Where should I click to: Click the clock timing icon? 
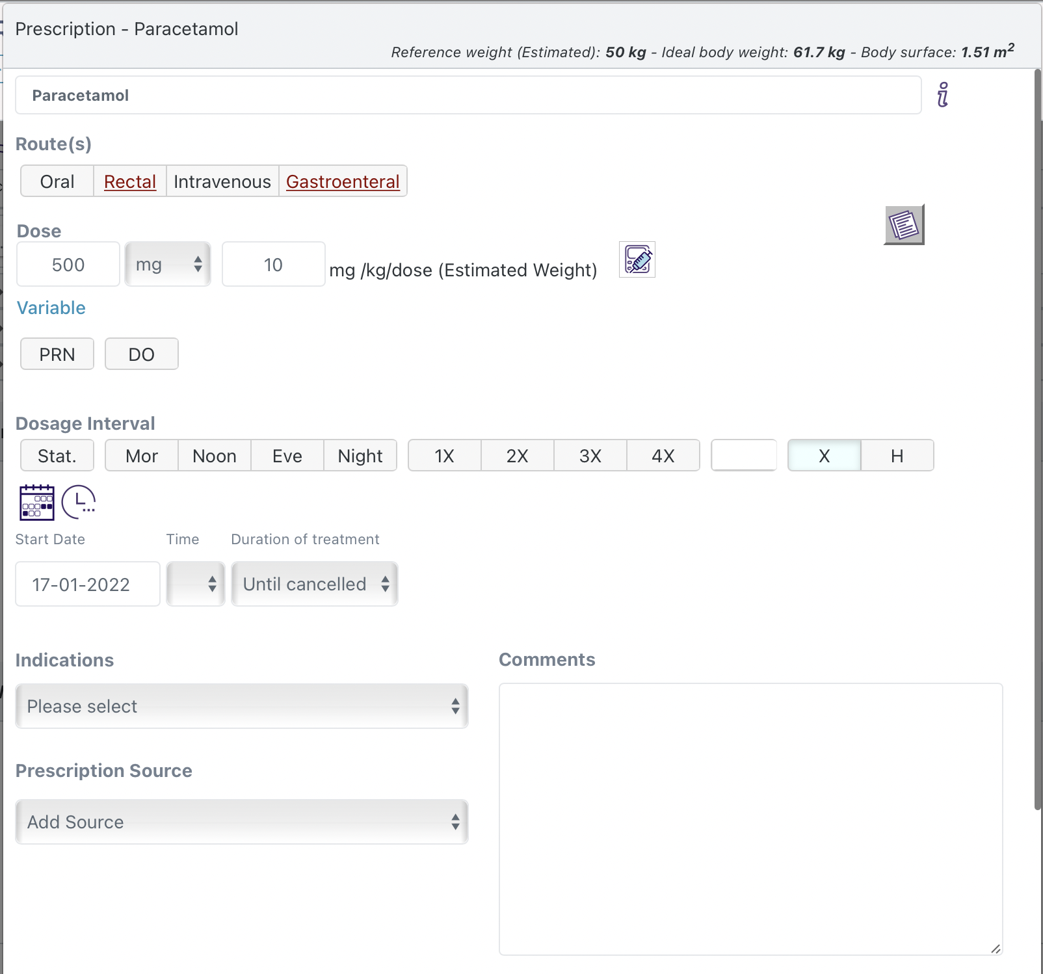tap(79, 502)
